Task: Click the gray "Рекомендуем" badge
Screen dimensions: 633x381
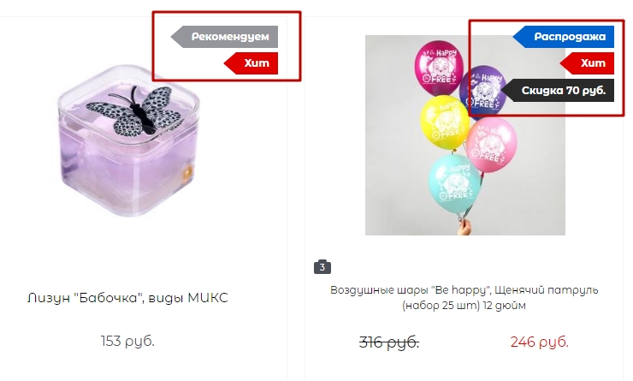Action: click(225, 37)
